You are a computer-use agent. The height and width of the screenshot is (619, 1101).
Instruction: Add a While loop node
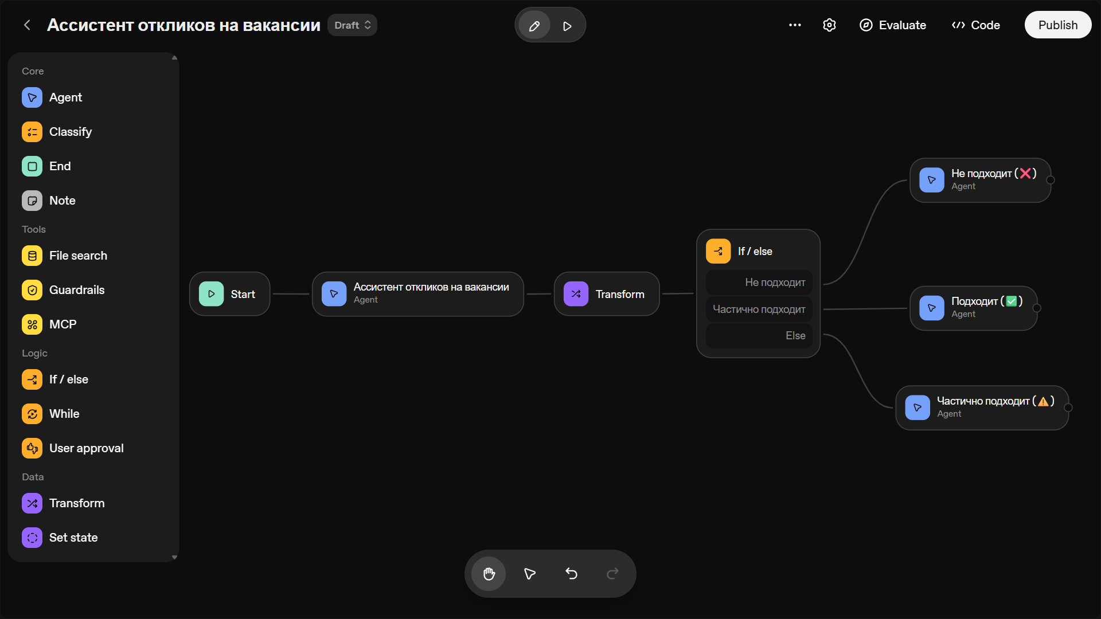click(64, 414)
